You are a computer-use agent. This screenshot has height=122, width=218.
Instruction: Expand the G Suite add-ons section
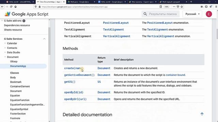[2, 21]
